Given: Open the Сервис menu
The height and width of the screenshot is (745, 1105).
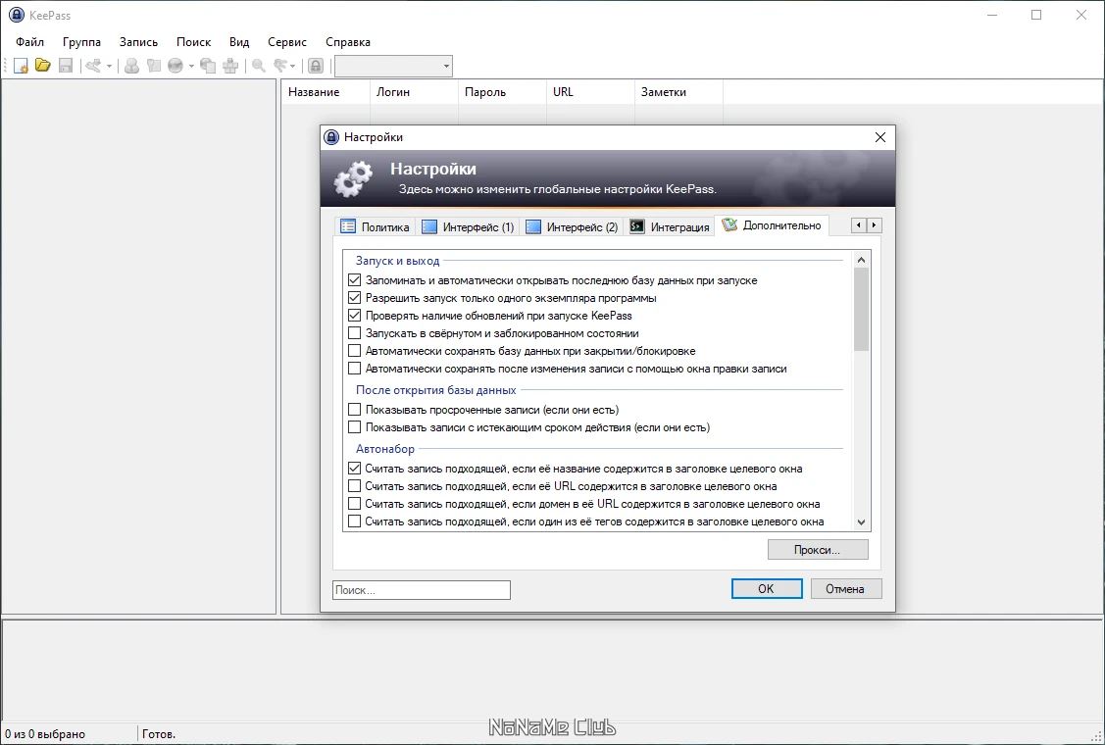Looking at the screenshot, I should click(287, 41).
